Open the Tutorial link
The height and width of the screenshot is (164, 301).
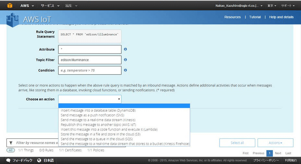(x=255, y=17)
